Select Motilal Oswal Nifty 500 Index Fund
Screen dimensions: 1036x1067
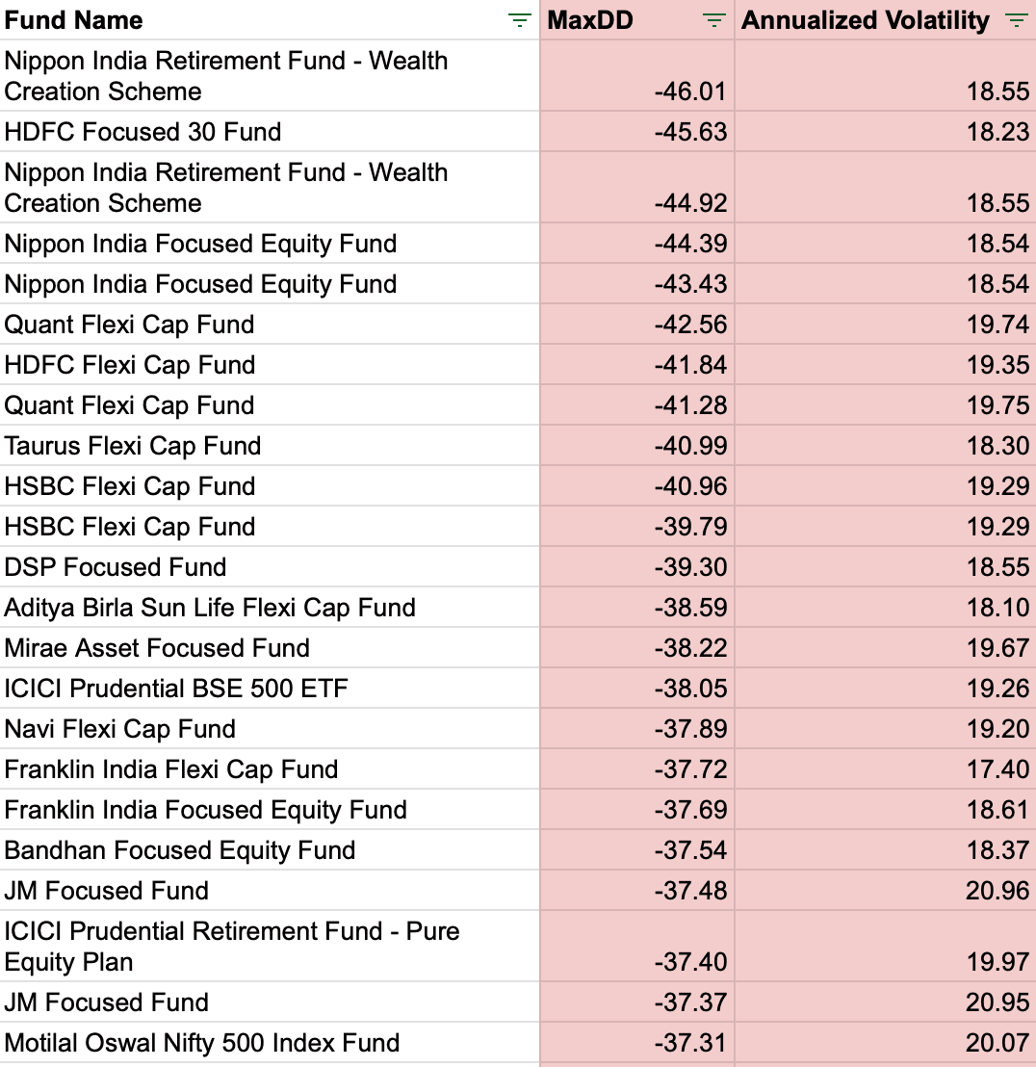pos(202,1043)
